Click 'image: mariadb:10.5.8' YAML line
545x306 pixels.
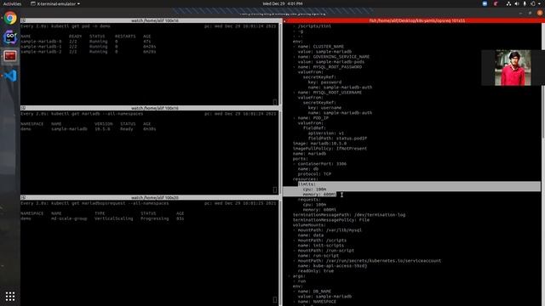[x=320, y=144]
